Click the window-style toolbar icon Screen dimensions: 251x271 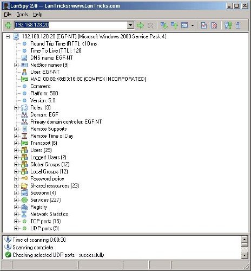click(x=184, y=25)
